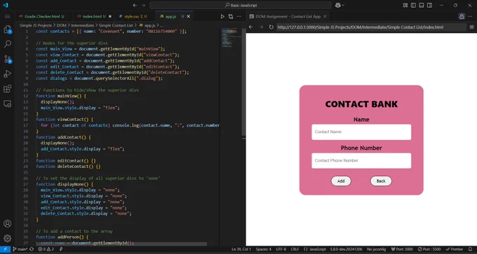
Task: Click Simple Contact List breadcrumb
Action: tap(116, 25)
